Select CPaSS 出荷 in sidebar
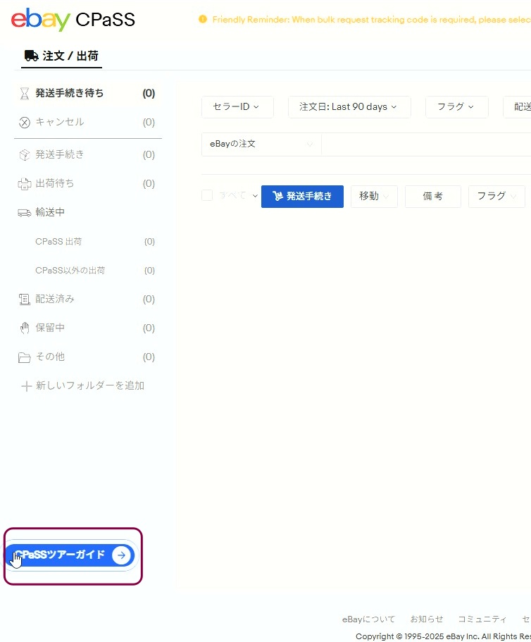The image size is (531, 642). coord(58,242)
